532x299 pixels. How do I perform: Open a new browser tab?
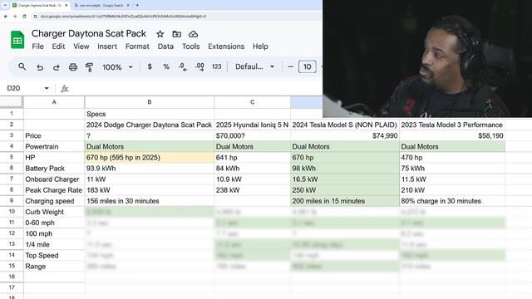point(137,6)
